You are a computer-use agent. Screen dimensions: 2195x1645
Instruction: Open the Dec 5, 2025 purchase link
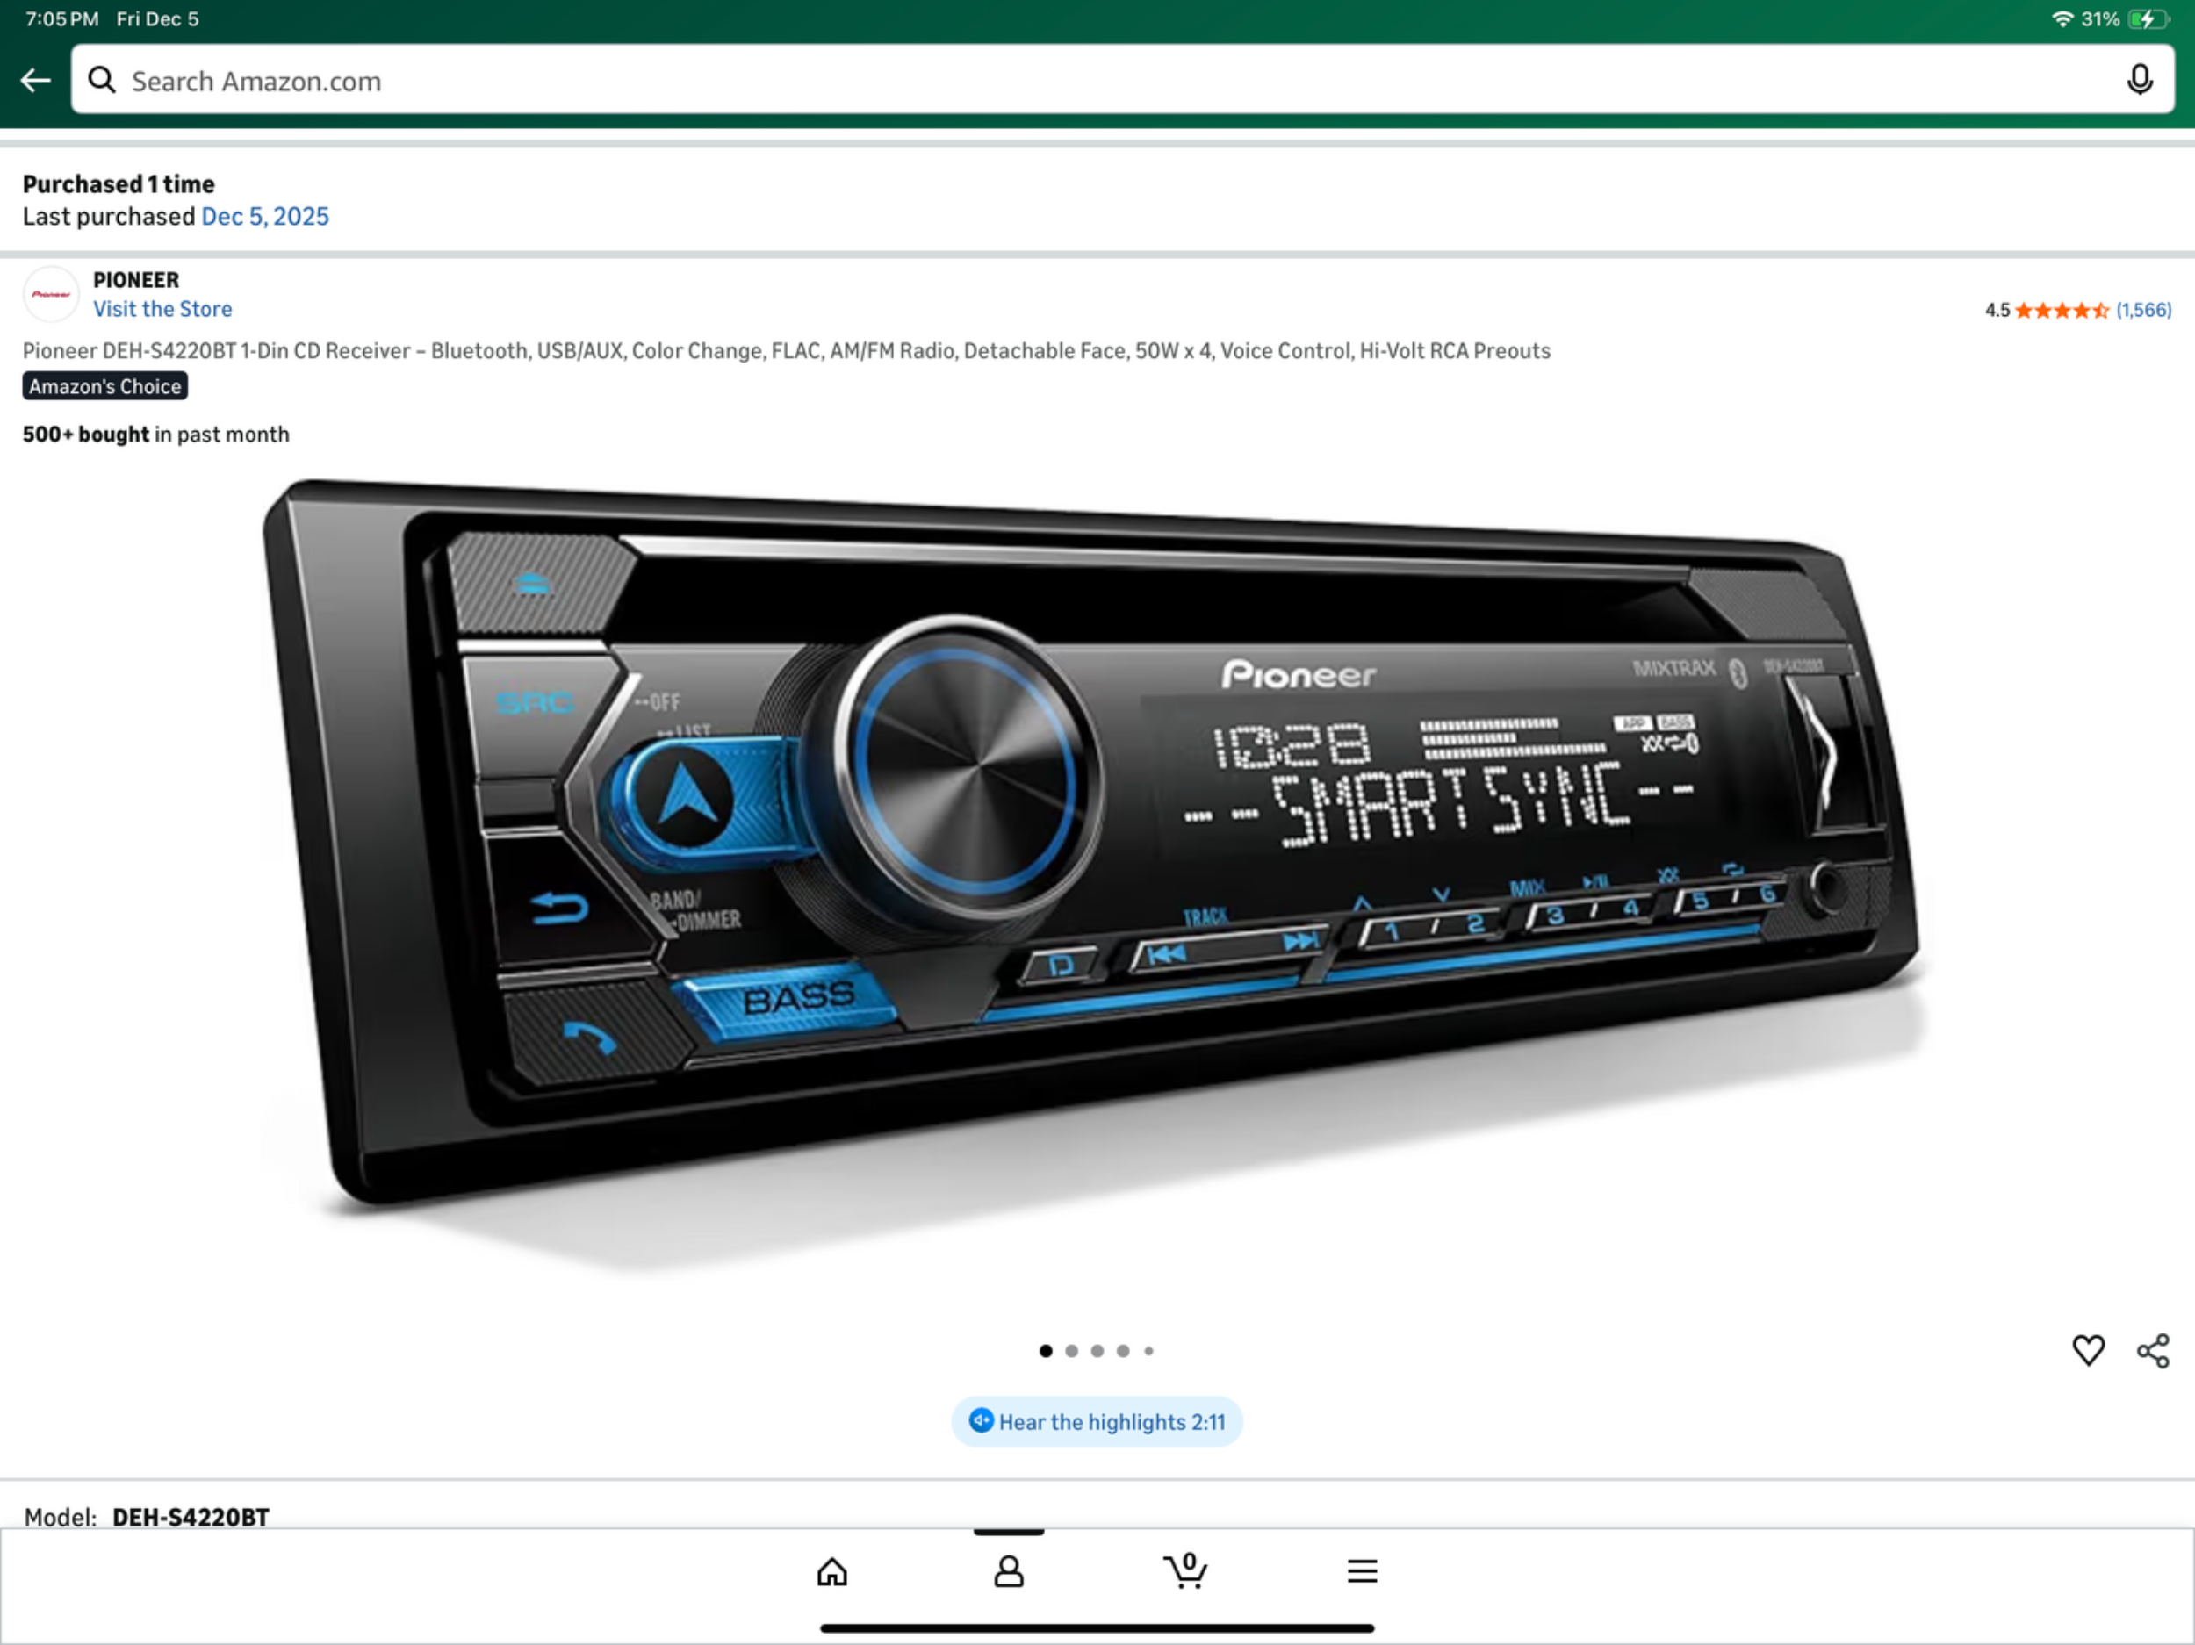coord(265,218)
